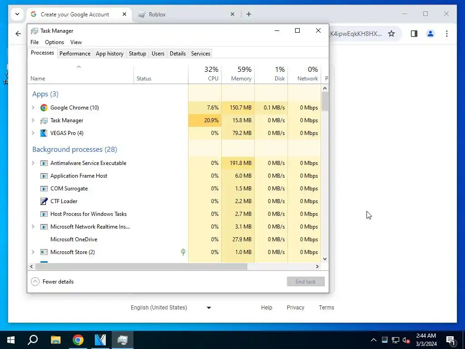
Task: Click the VEGAS Pro icon in the Apps list
Action: 44,133
